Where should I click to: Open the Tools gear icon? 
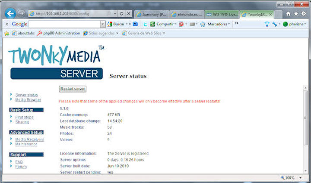pos(304,14)
